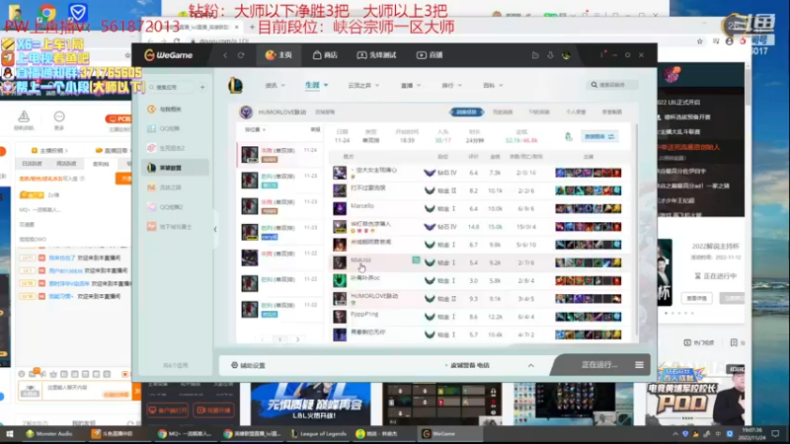Select the highlighted 战绩 pill tab
Screen dimensions: 790x444
click(466, 111)
